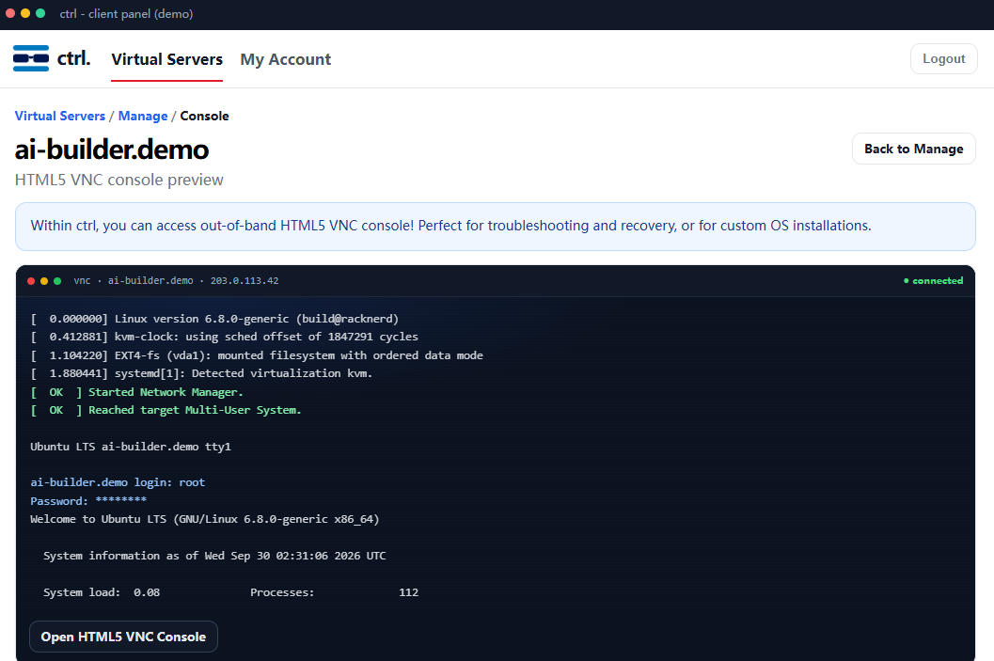Screen dimensions: 994x661
Task: Follow the Virtual Servers breadcrumb link
Action: point(59,116)
